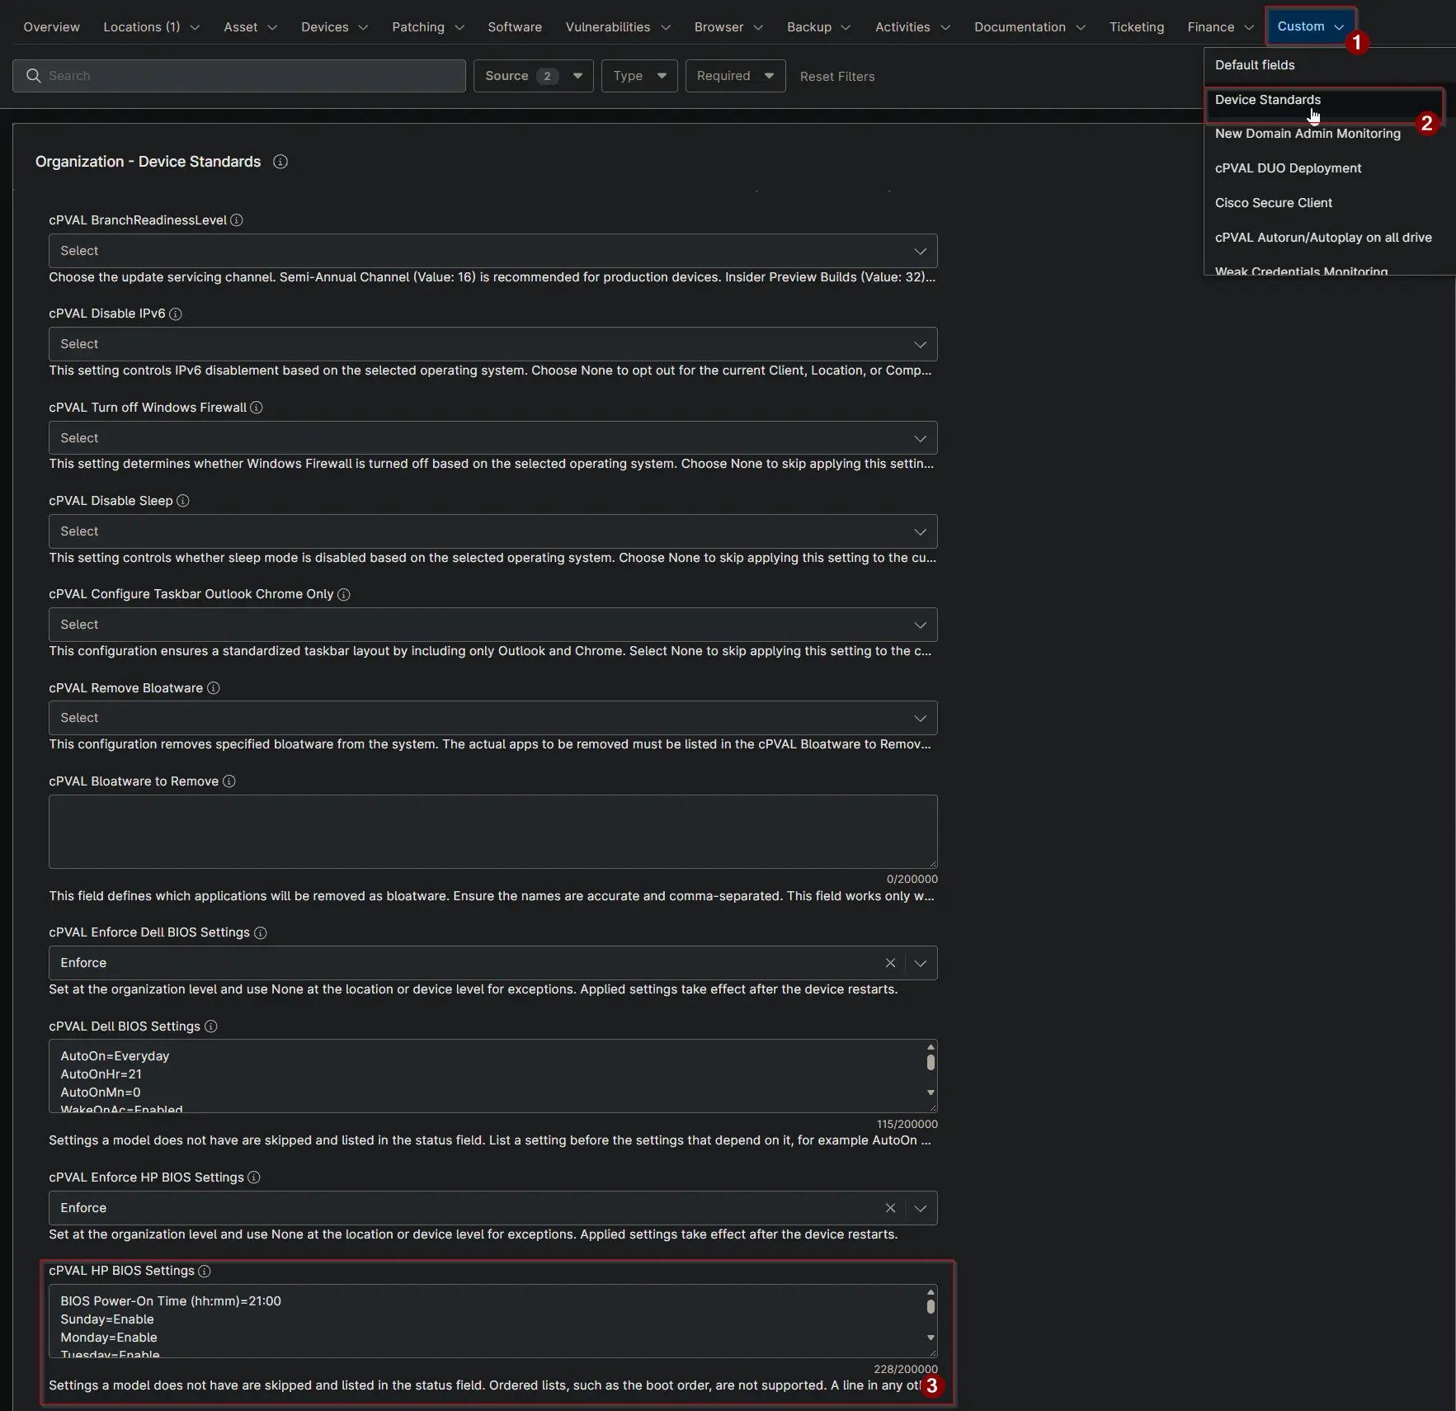Go to the Overview tab
Screen dimensions: 1456x1411
pyautogui.click(x=51, y=27)
